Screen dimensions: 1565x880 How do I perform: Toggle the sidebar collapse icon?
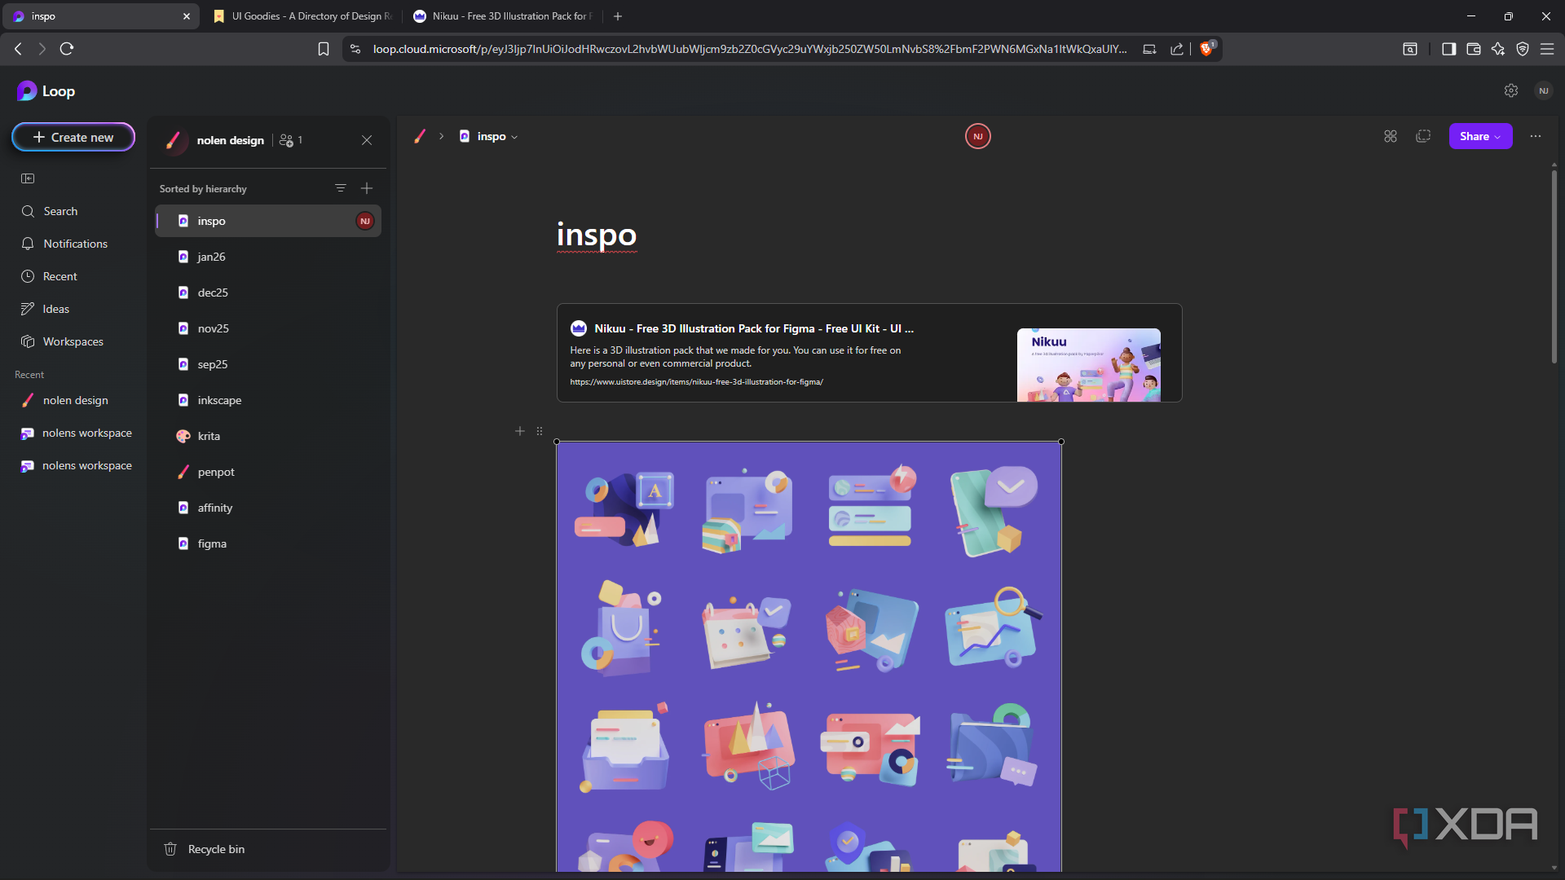click(28, 178)
